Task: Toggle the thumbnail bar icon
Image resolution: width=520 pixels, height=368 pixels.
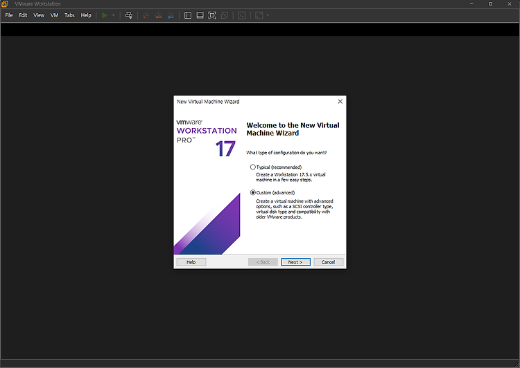Action: click(200, 15)
